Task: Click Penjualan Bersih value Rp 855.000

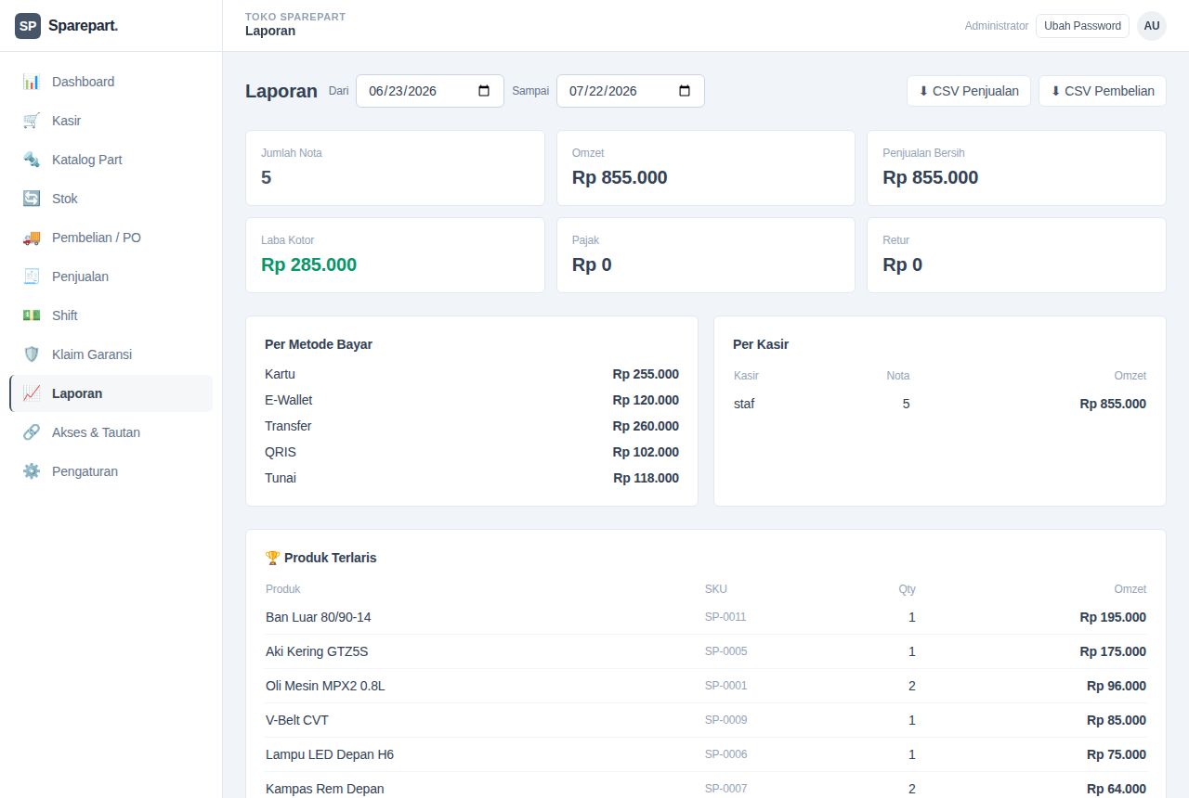Action: [x=930, y=177]
